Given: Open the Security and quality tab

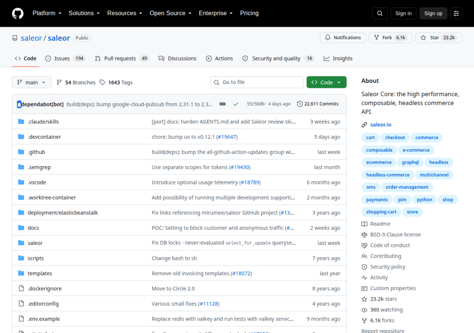Looking at the screenshot, I should click(278, 58).
